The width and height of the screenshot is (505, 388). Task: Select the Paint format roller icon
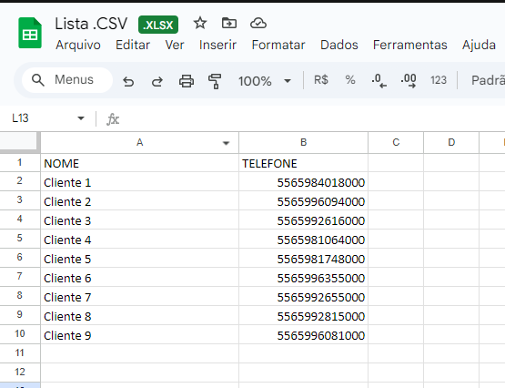click(215, 81)
